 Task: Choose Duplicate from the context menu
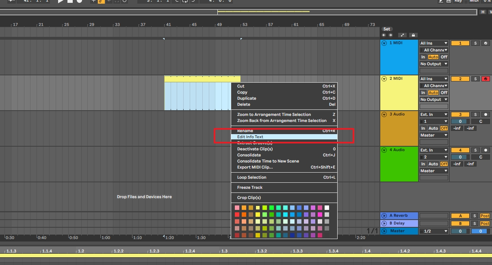tap(284, 98)
